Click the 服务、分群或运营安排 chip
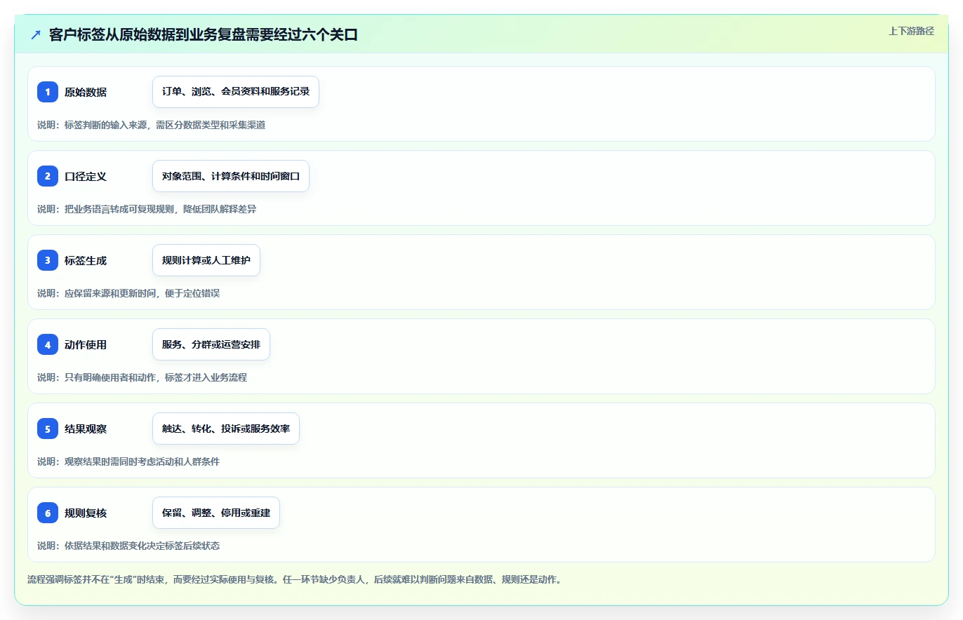The width and height of the screenshot is (963, 620). click(x=211, y=344)
